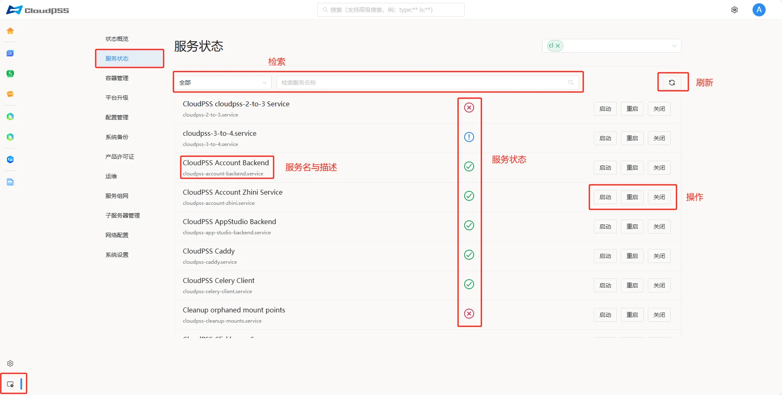Open 状态概览 menu item
The height and width of the screenshot is (395, 782).
117,39
